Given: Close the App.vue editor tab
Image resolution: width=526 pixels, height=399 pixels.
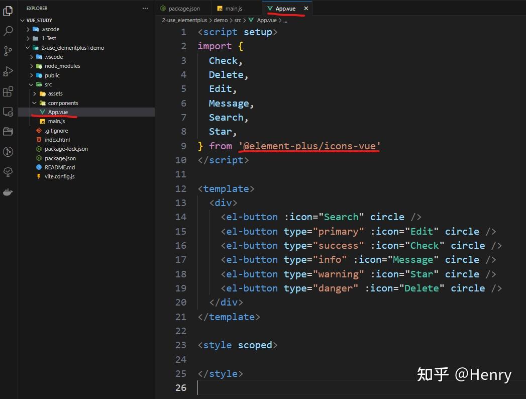Looking at the screenshot, I should [x=306, y=9].
